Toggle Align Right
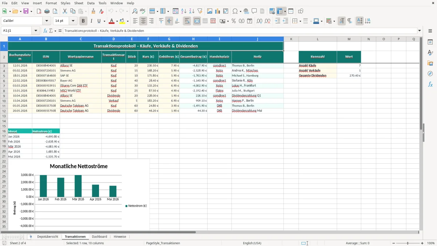The width and height of the screenshot is (437, 246). tap(151, 21)
